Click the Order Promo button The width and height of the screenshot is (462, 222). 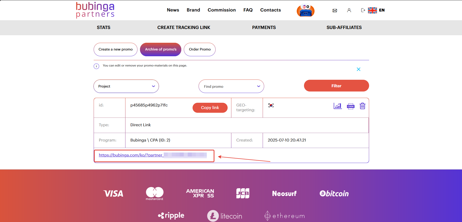point(200,49)
